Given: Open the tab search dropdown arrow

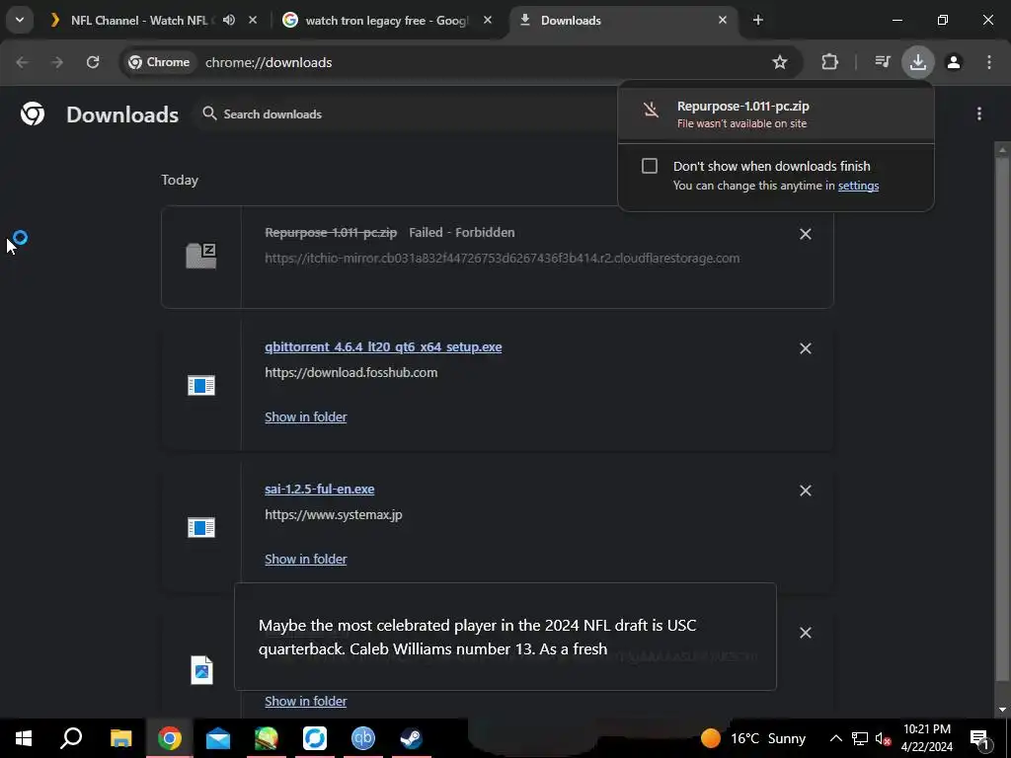Looking at the screenshot, I should click(20, 20).
